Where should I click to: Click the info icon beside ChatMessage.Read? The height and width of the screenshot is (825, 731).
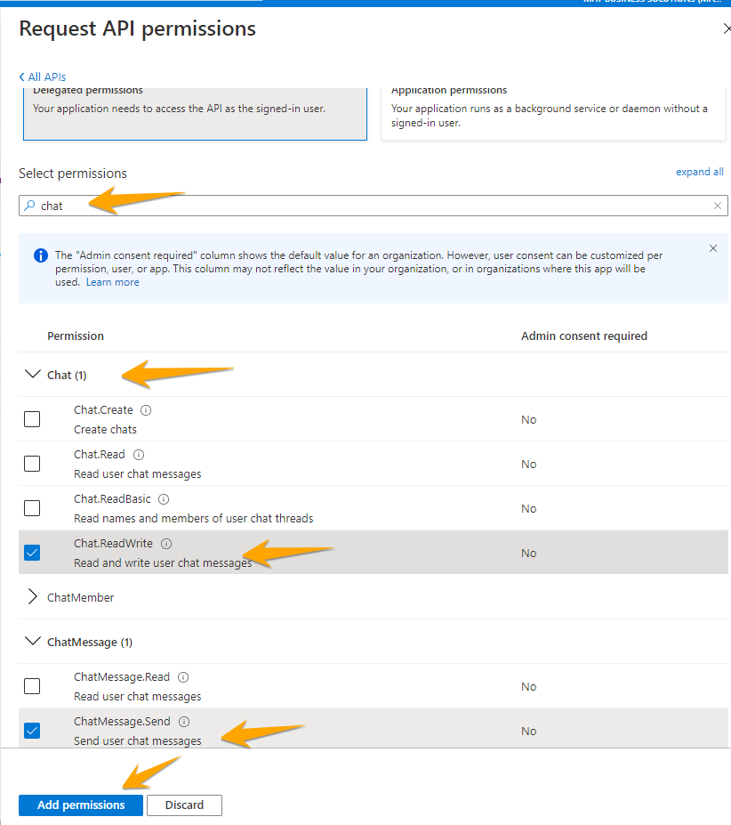(x=183, y=676)
